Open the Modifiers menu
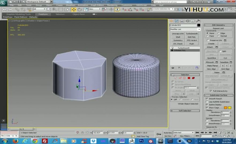The width and height of the screenshot is (236, 144). 70,5
